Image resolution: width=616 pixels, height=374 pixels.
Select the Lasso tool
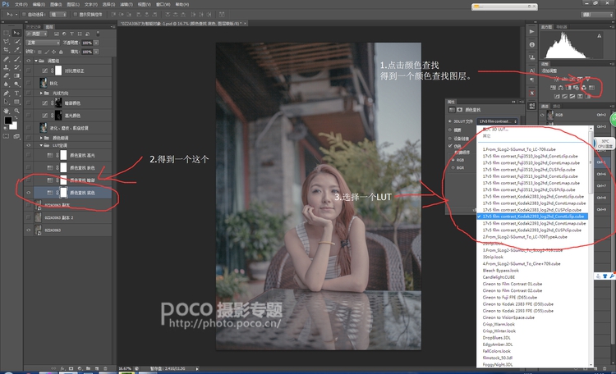(x=7, y=42)
